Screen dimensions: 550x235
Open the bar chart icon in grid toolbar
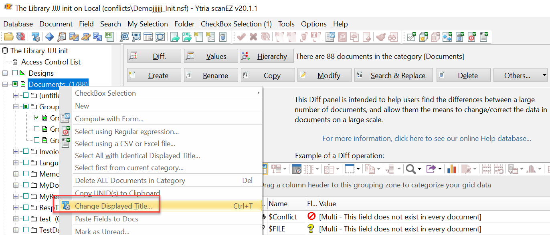point(452,169)
